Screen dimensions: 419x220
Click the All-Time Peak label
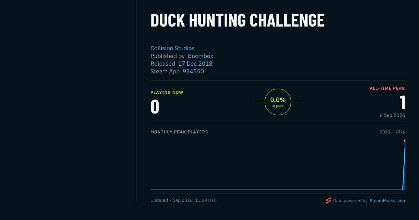pos(387,88)
